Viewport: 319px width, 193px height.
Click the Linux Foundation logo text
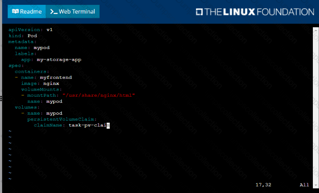(x=259, y=12)
